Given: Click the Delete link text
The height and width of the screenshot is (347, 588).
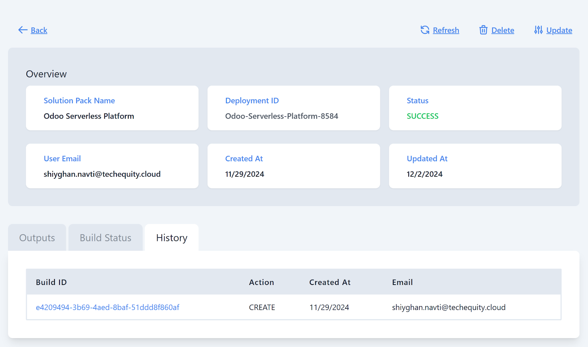Looking at the screenshot, I should point(503,30).
